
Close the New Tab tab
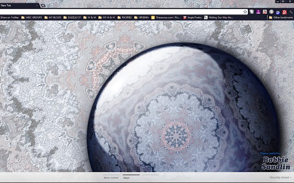tap(37, 5)
